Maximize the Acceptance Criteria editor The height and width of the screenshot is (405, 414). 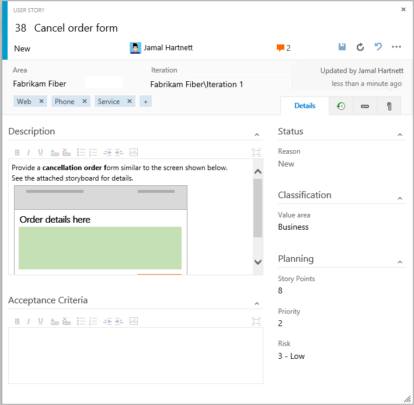(x=256, y=321)
